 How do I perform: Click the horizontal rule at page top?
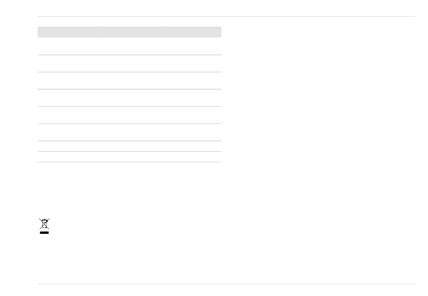pos(227,16)
